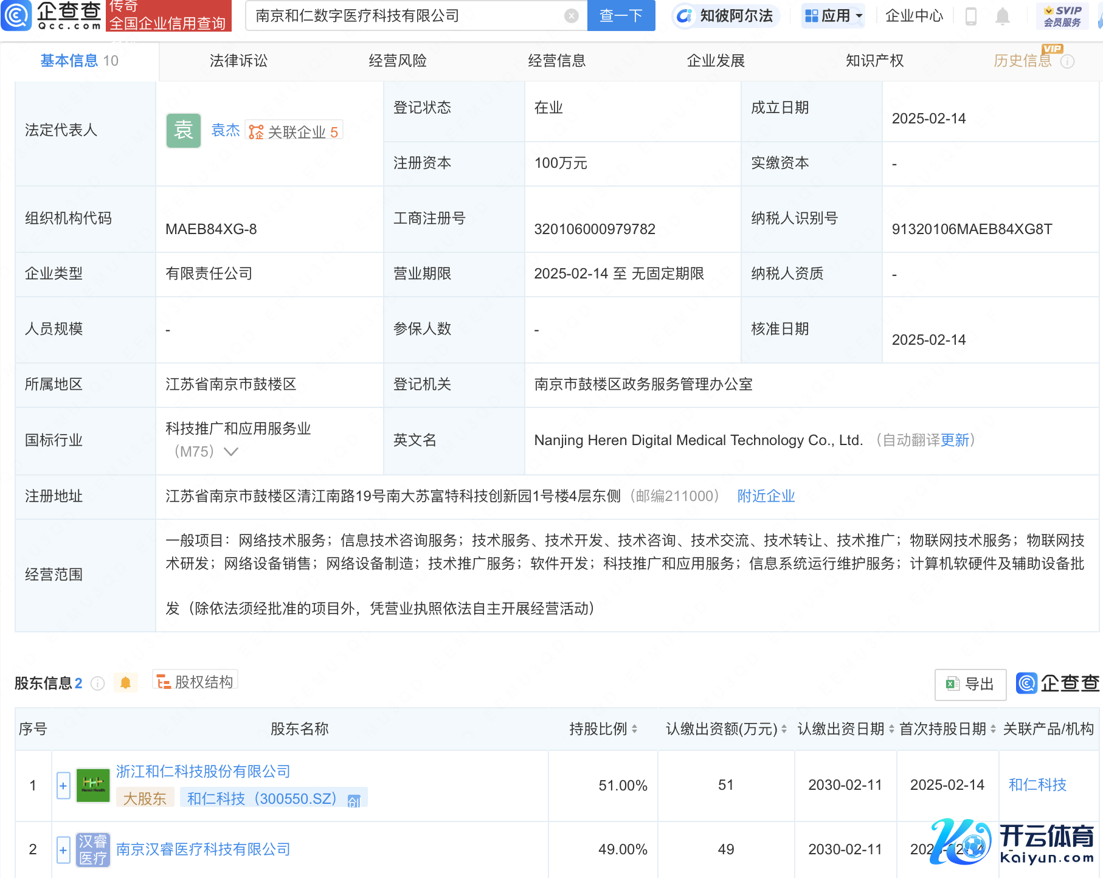This screenshot has height=878, width=1103.
Task: Switch to the 知识产权 tab
Action: coord(874,61)
